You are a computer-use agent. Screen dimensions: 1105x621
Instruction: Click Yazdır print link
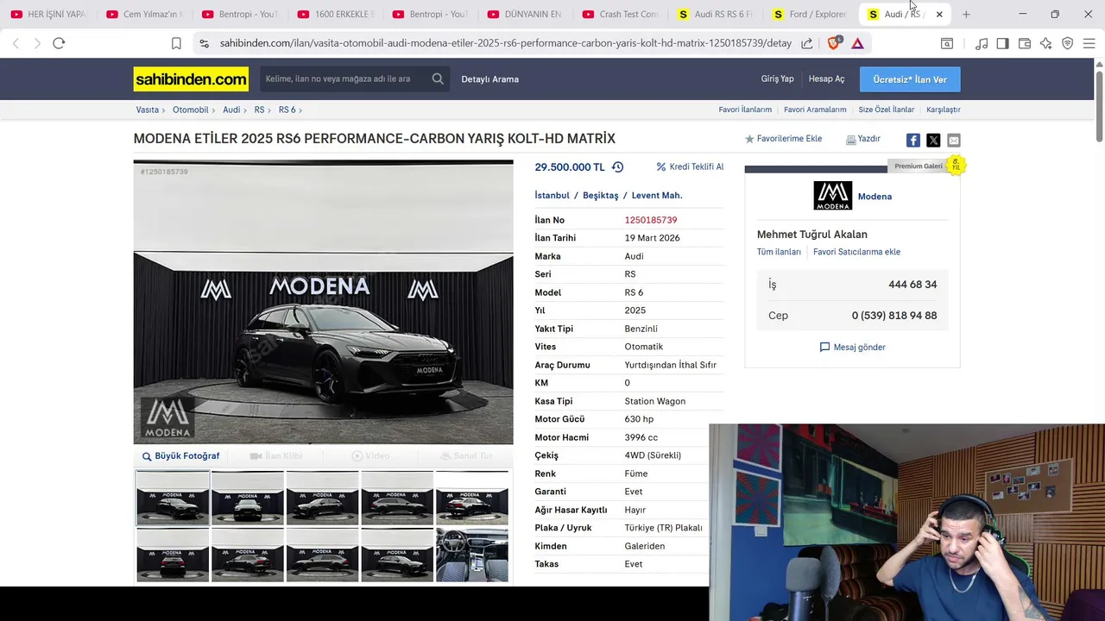point(863,139)
